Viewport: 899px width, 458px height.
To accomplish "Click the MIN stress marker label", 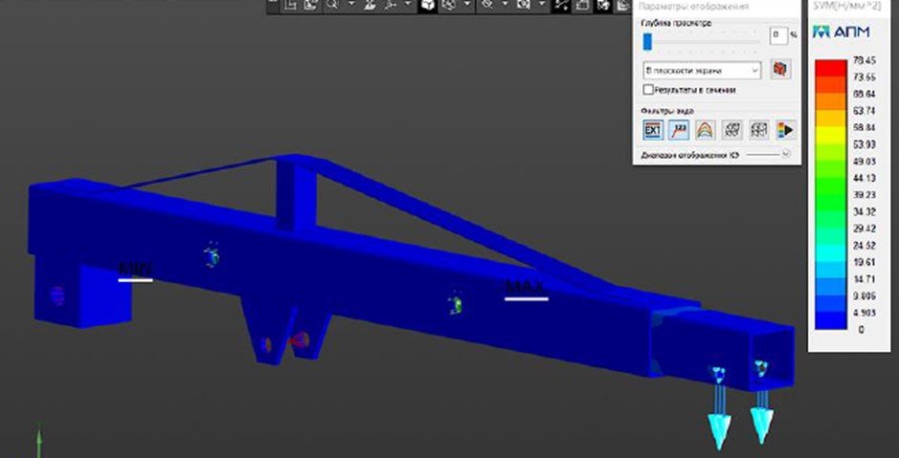I will [134, 269].
